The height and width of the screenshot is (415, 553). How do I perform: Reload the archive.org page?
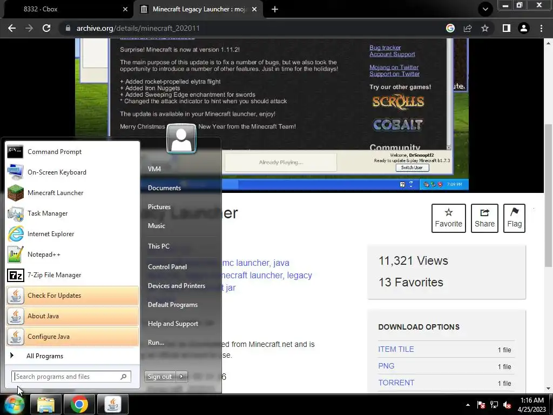click(x=46, y=28)
